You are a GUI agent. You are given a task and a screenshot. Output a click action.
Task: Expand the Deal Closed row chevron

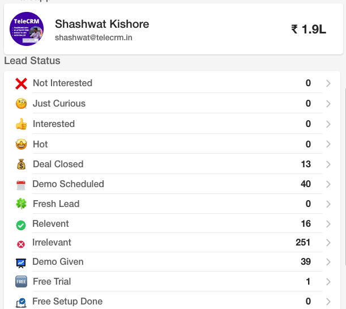[x=328, y=164]
